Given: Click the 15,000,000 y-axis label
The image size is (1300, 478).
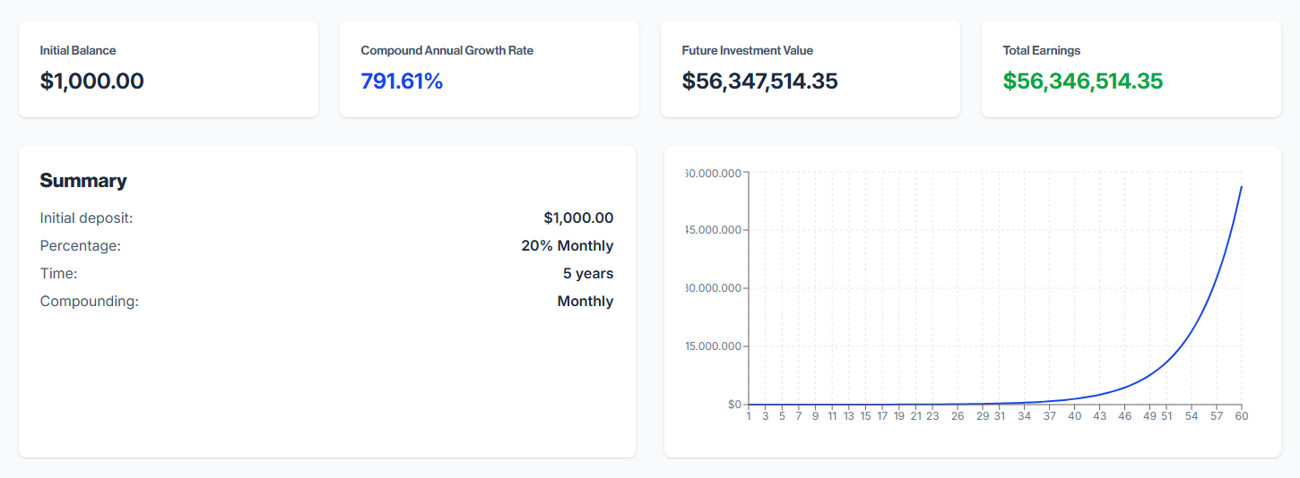Looking at the screenshot, I should click(713, 346).
